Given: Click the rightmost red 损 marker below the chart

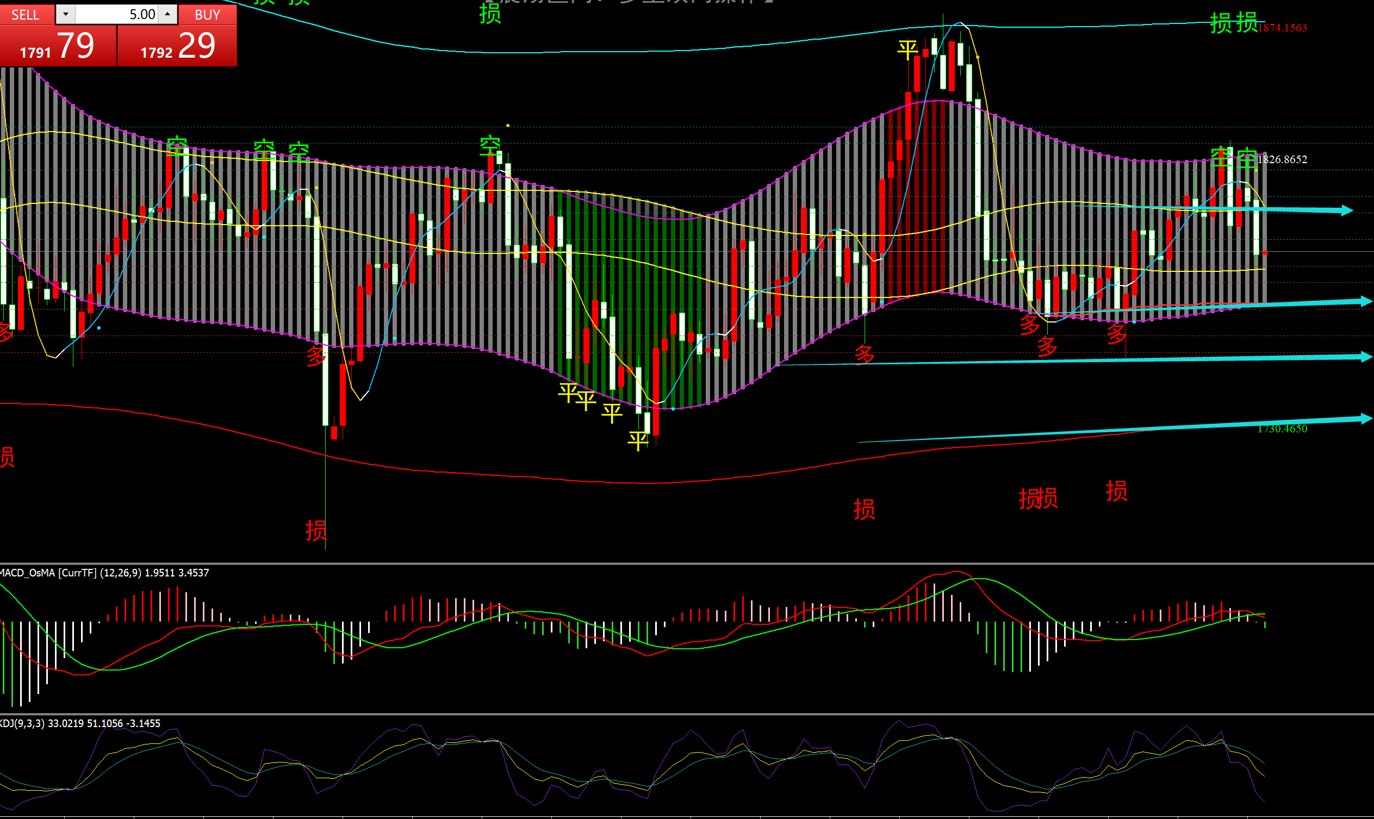Looking at the screenshot, I should [1116, 491].
